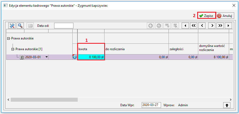Select the 2020-03-01 row document icon
Viewport: 239px width, 114px height.
pos(22,57)
